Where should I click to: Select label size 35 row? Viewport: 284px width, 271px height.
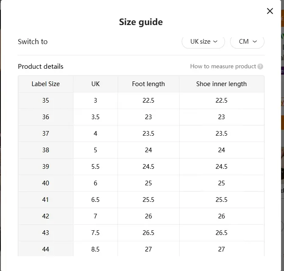pos(141,101)
